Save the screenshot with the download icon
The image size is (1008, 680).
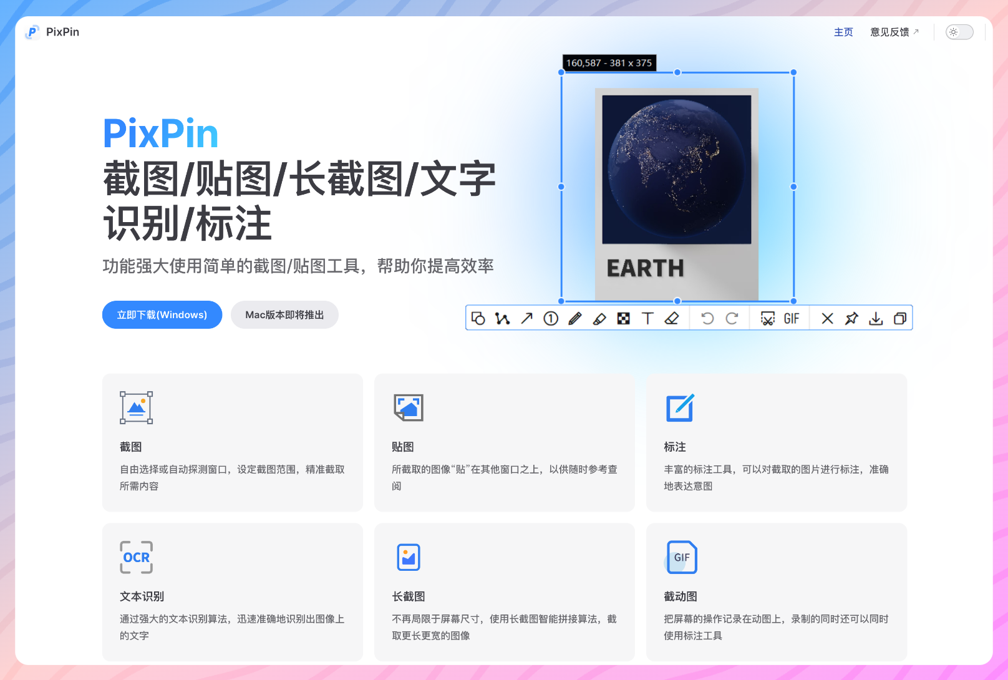pyautogui.click(x=876, y=318)
